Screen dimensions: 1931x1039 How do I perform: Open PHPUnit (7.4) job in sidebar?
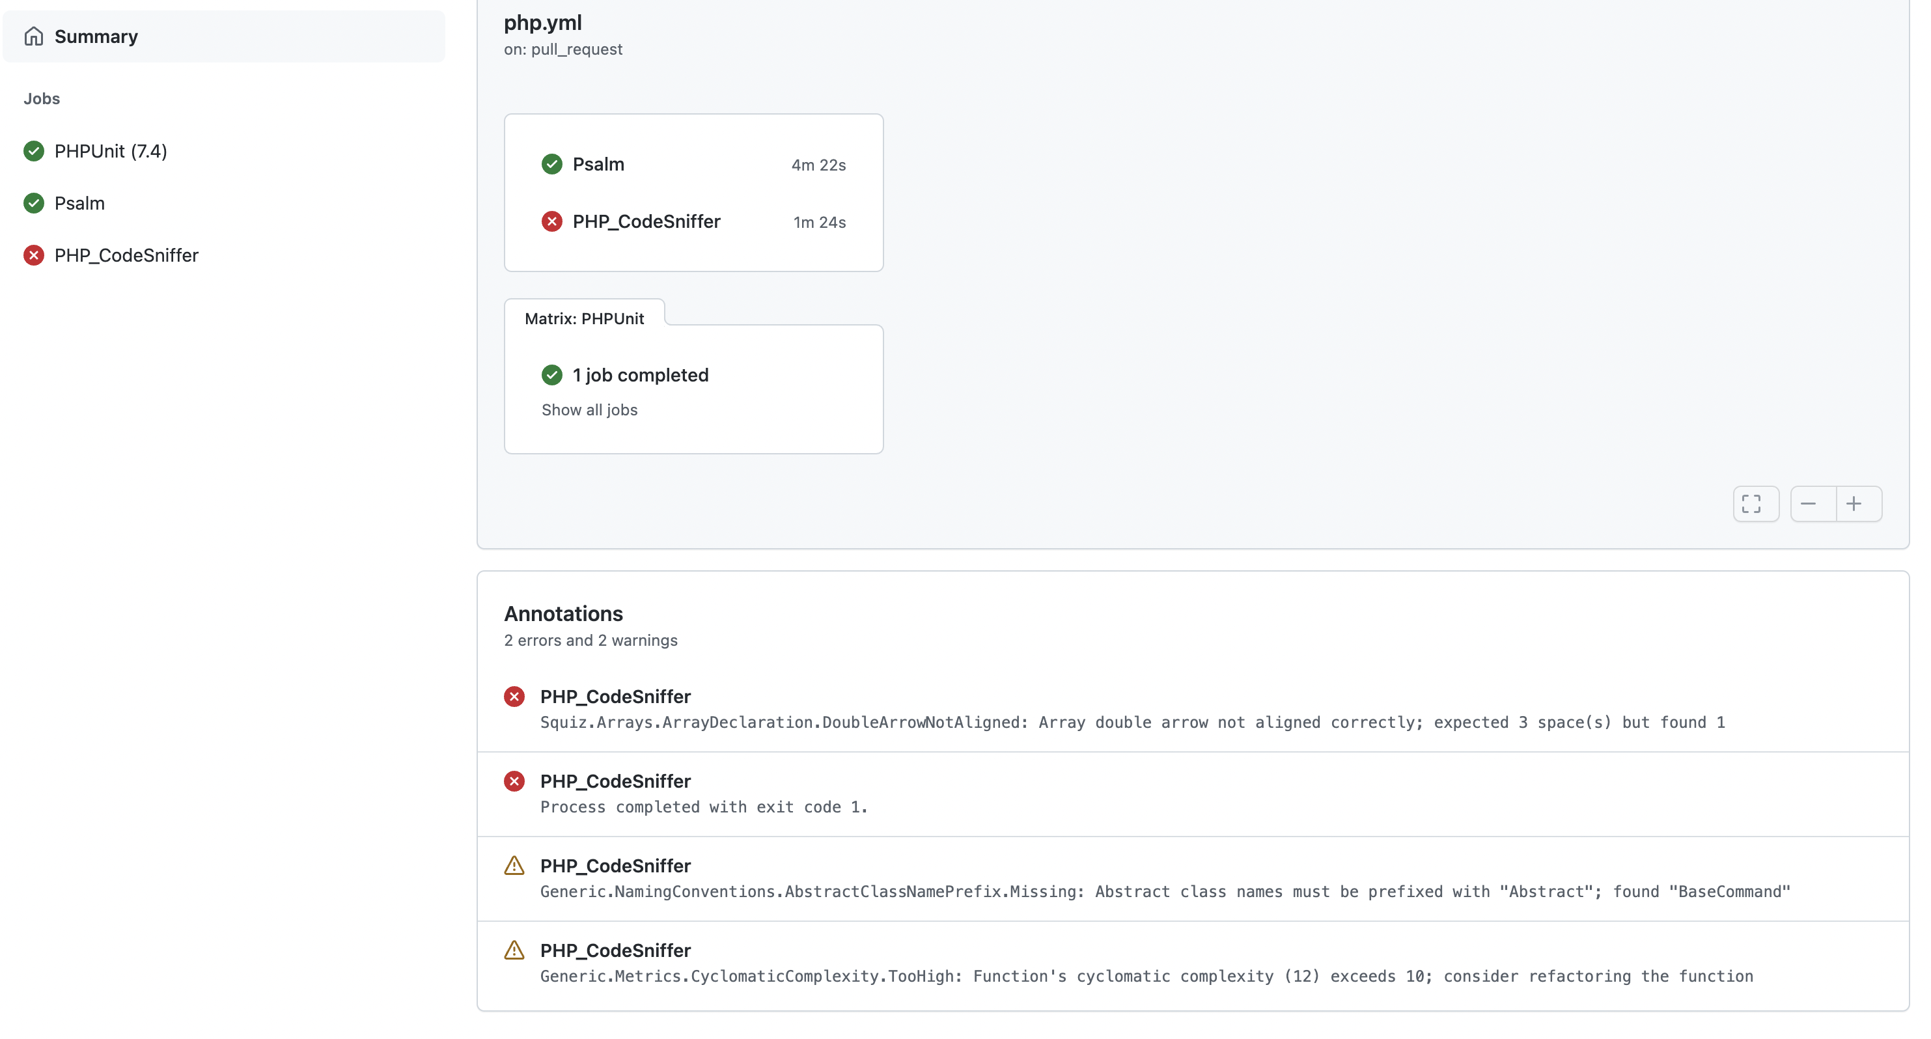111,150
